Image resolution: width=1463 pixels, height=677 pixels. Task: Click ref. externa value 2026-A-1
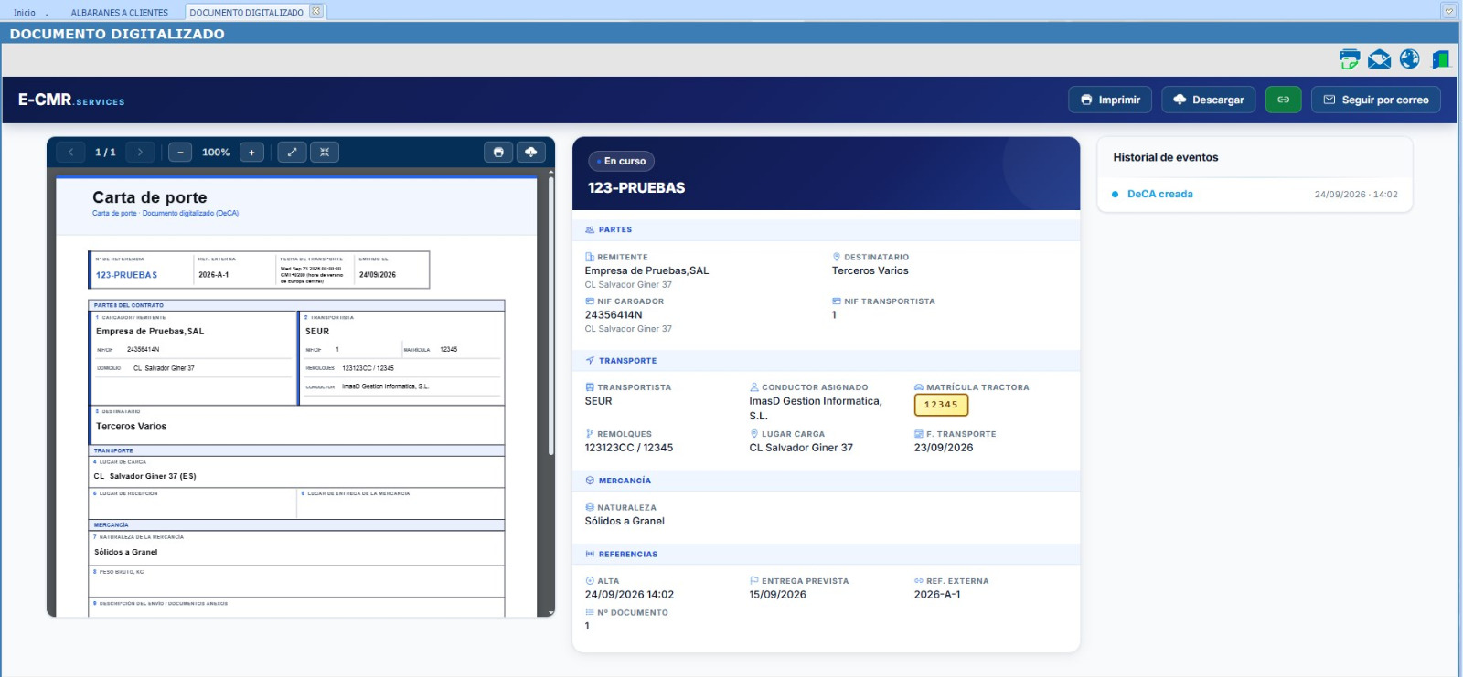(x=937, y=594)
